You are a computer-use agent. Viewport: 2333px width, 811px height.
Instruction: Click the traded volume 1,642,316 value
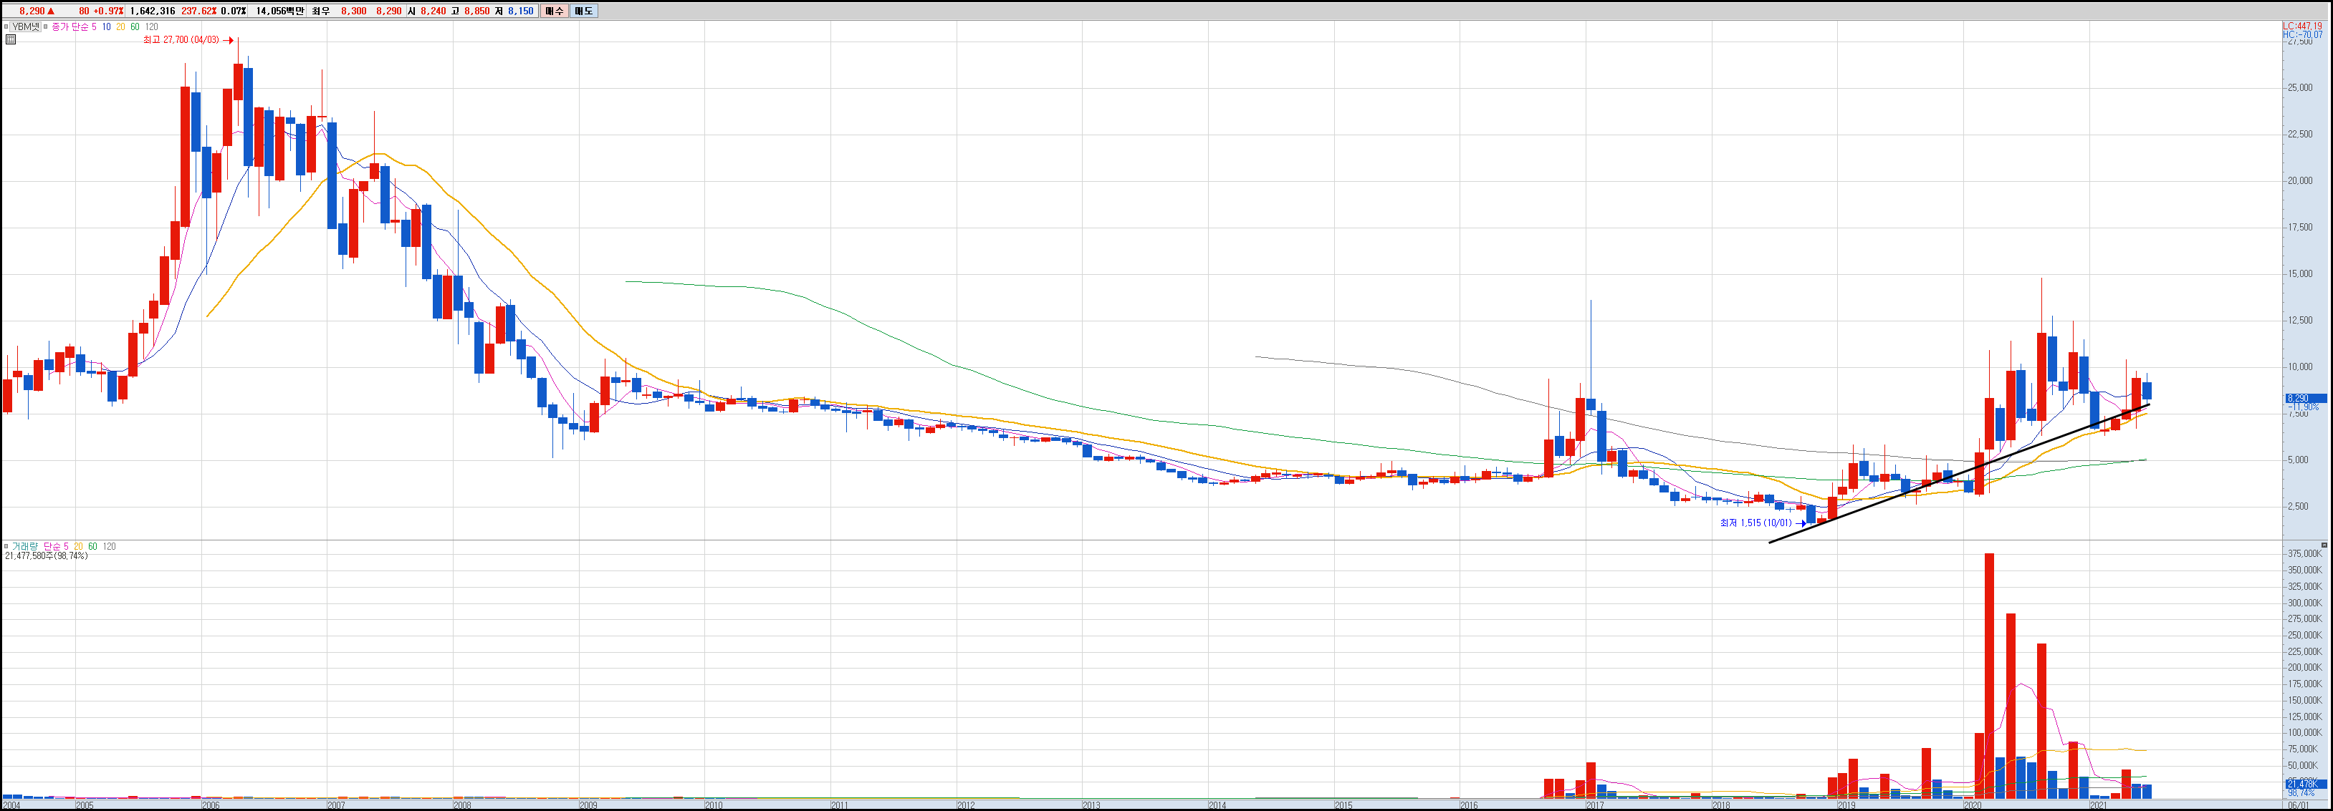[152, 11]
